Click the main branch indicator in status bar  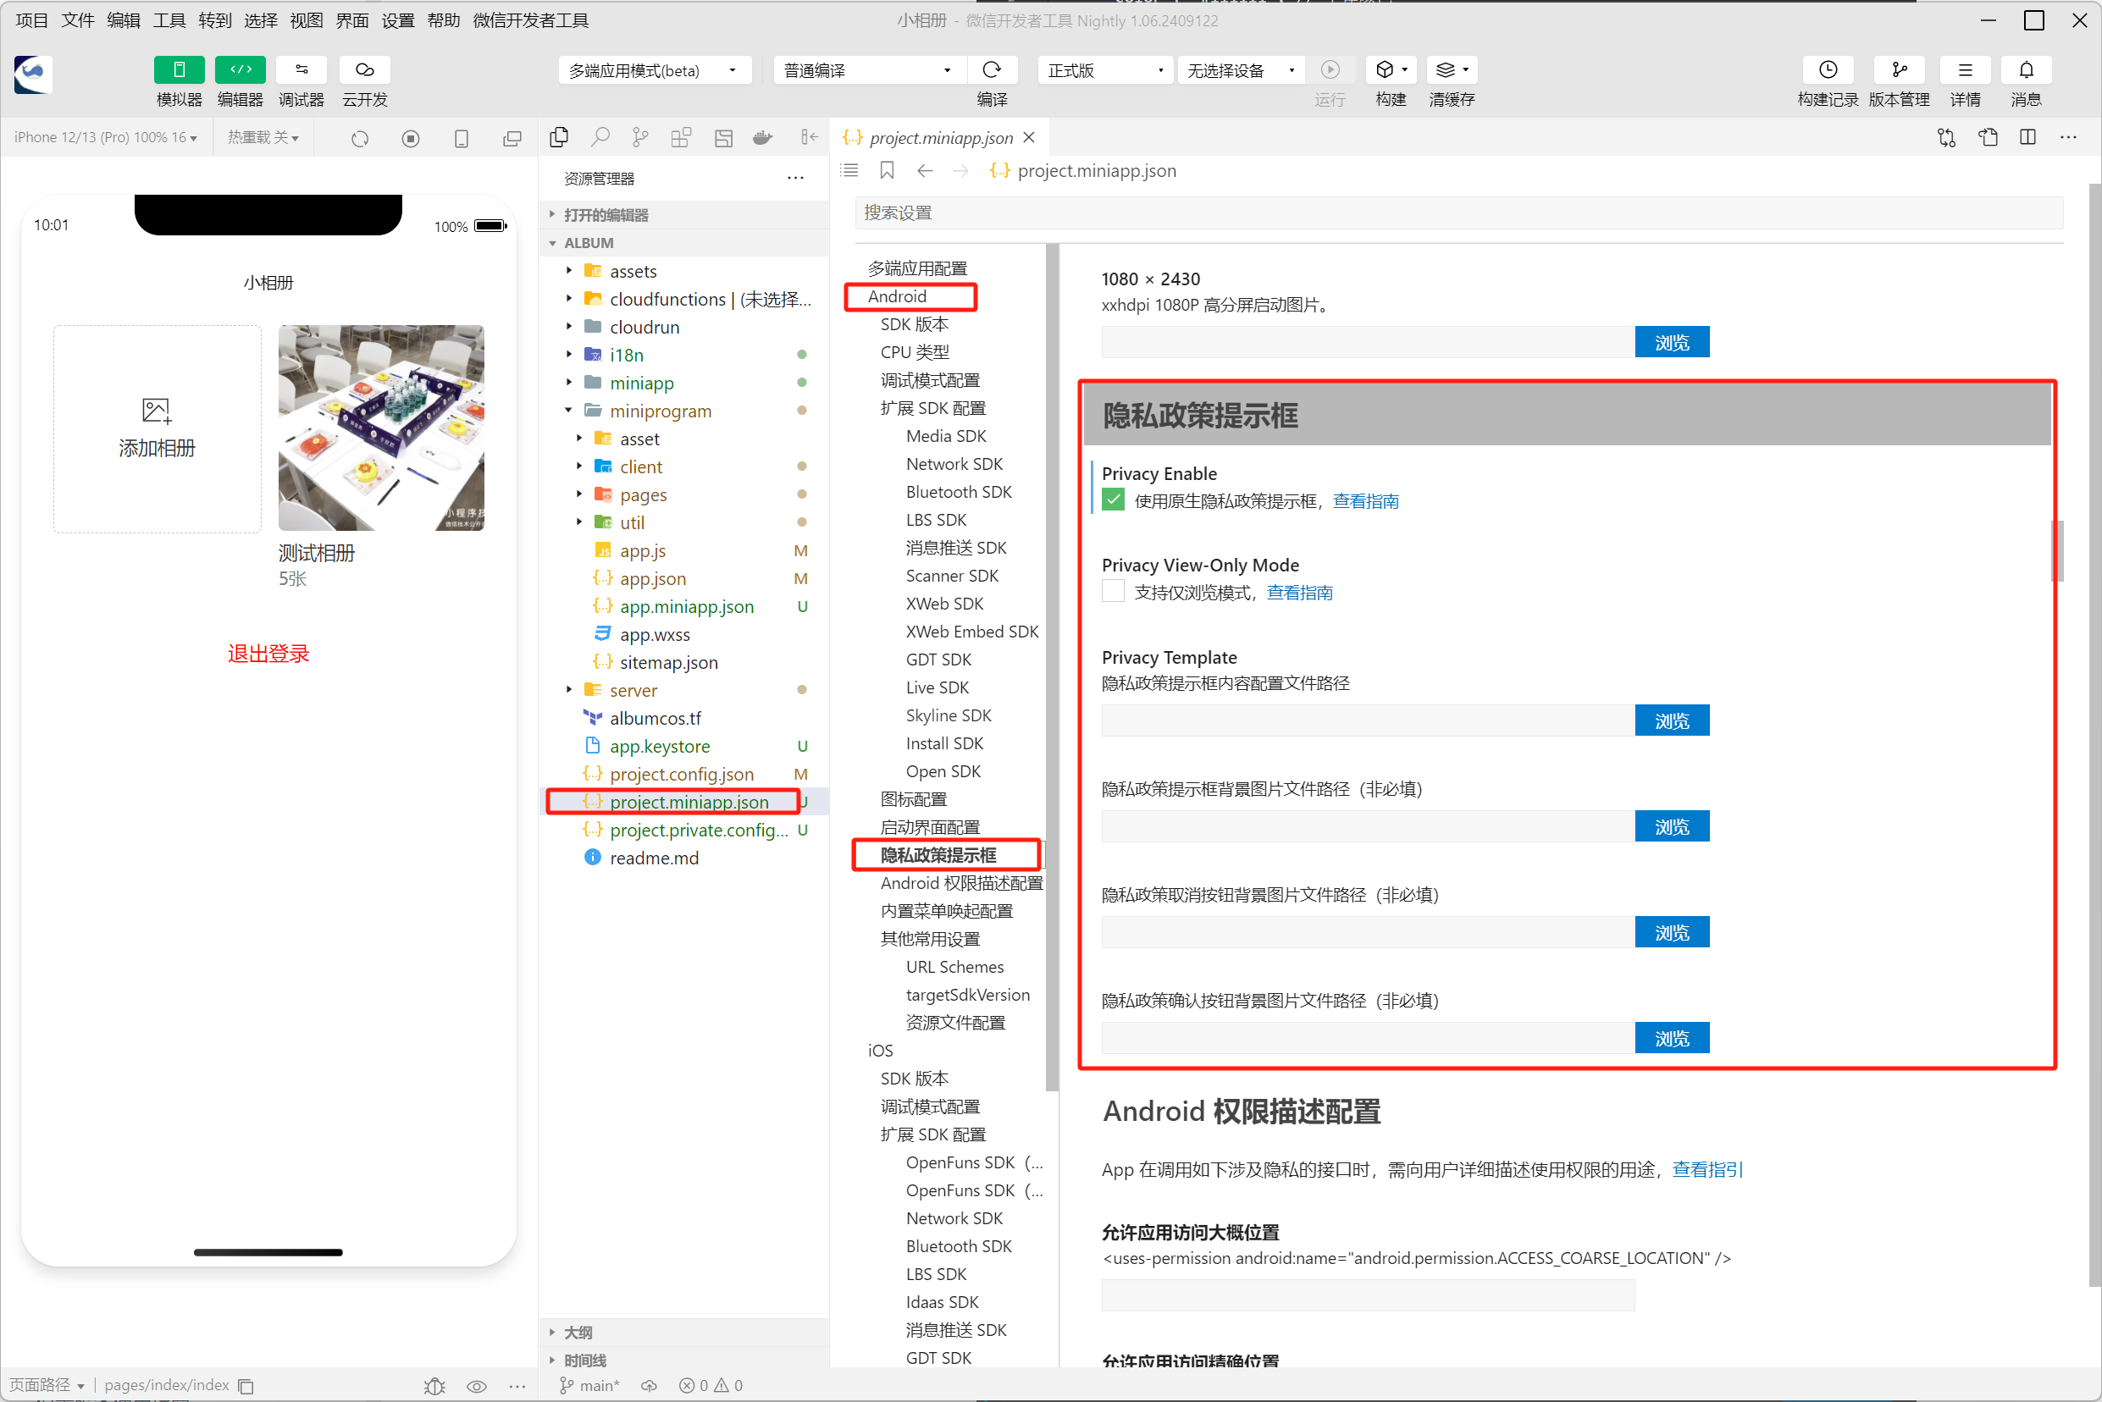[x=589, y=1385]
